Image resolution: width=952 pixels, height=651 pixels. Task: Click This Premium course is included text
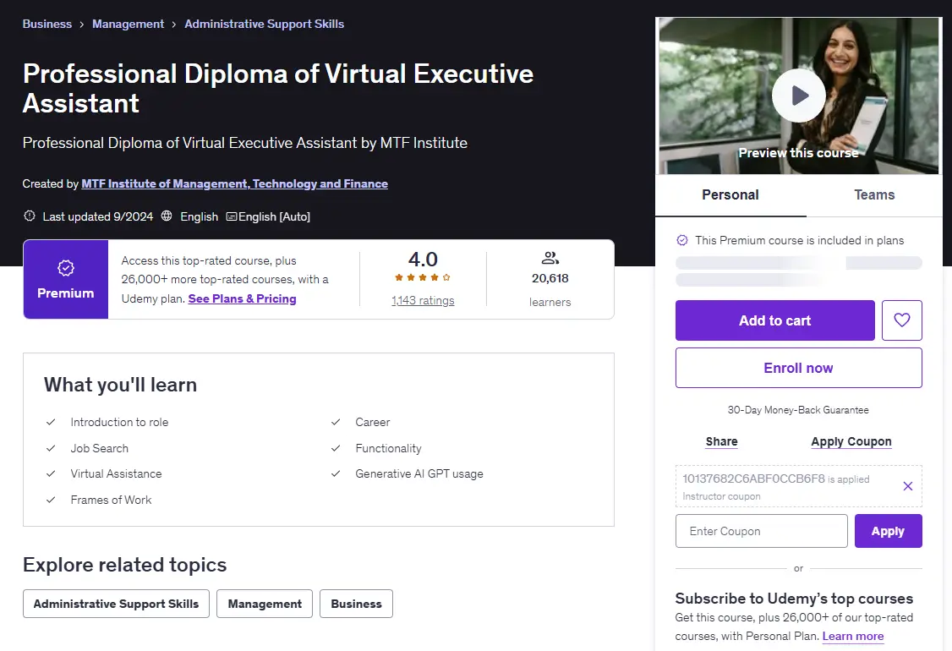800,240
